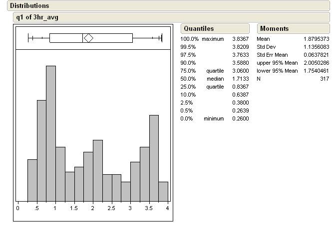Click the mean diamond in the box plot
The width and height of the screenshot is (332, 225).
(88, 38)
